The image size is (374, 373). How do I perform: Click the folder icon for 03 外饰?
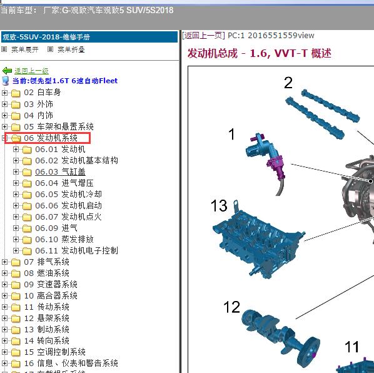[16, 105]
